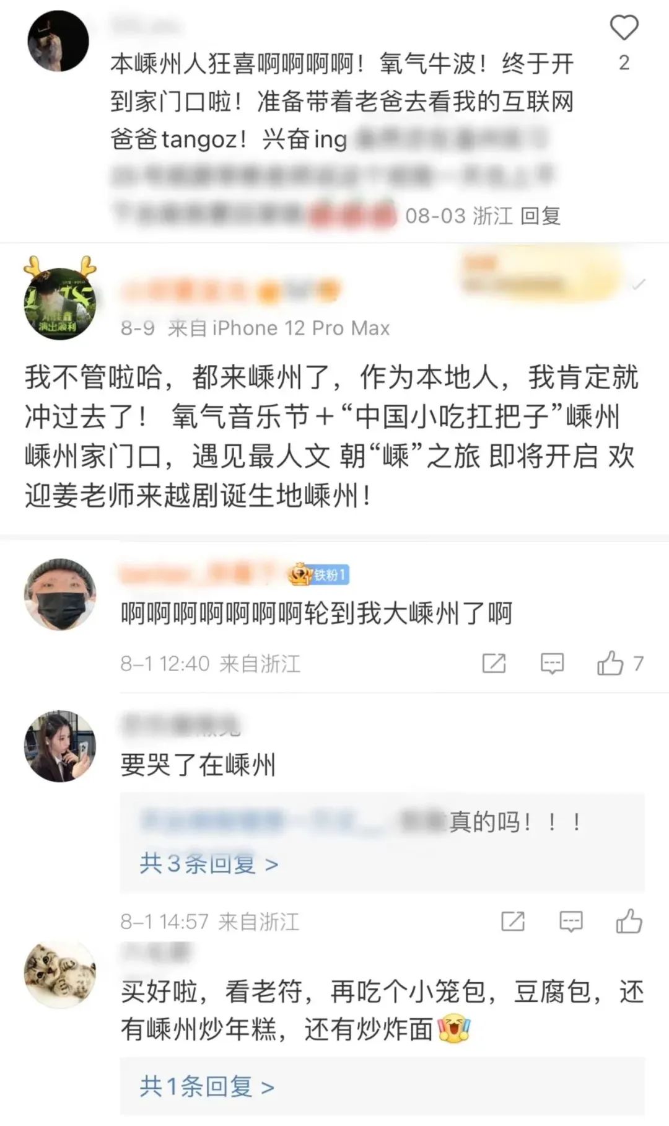The width and height of the screenshot is (669, 1126).
Task: Reply to 轮到我大嵊州了 comment with bubble icon
Action: [552, 664]
